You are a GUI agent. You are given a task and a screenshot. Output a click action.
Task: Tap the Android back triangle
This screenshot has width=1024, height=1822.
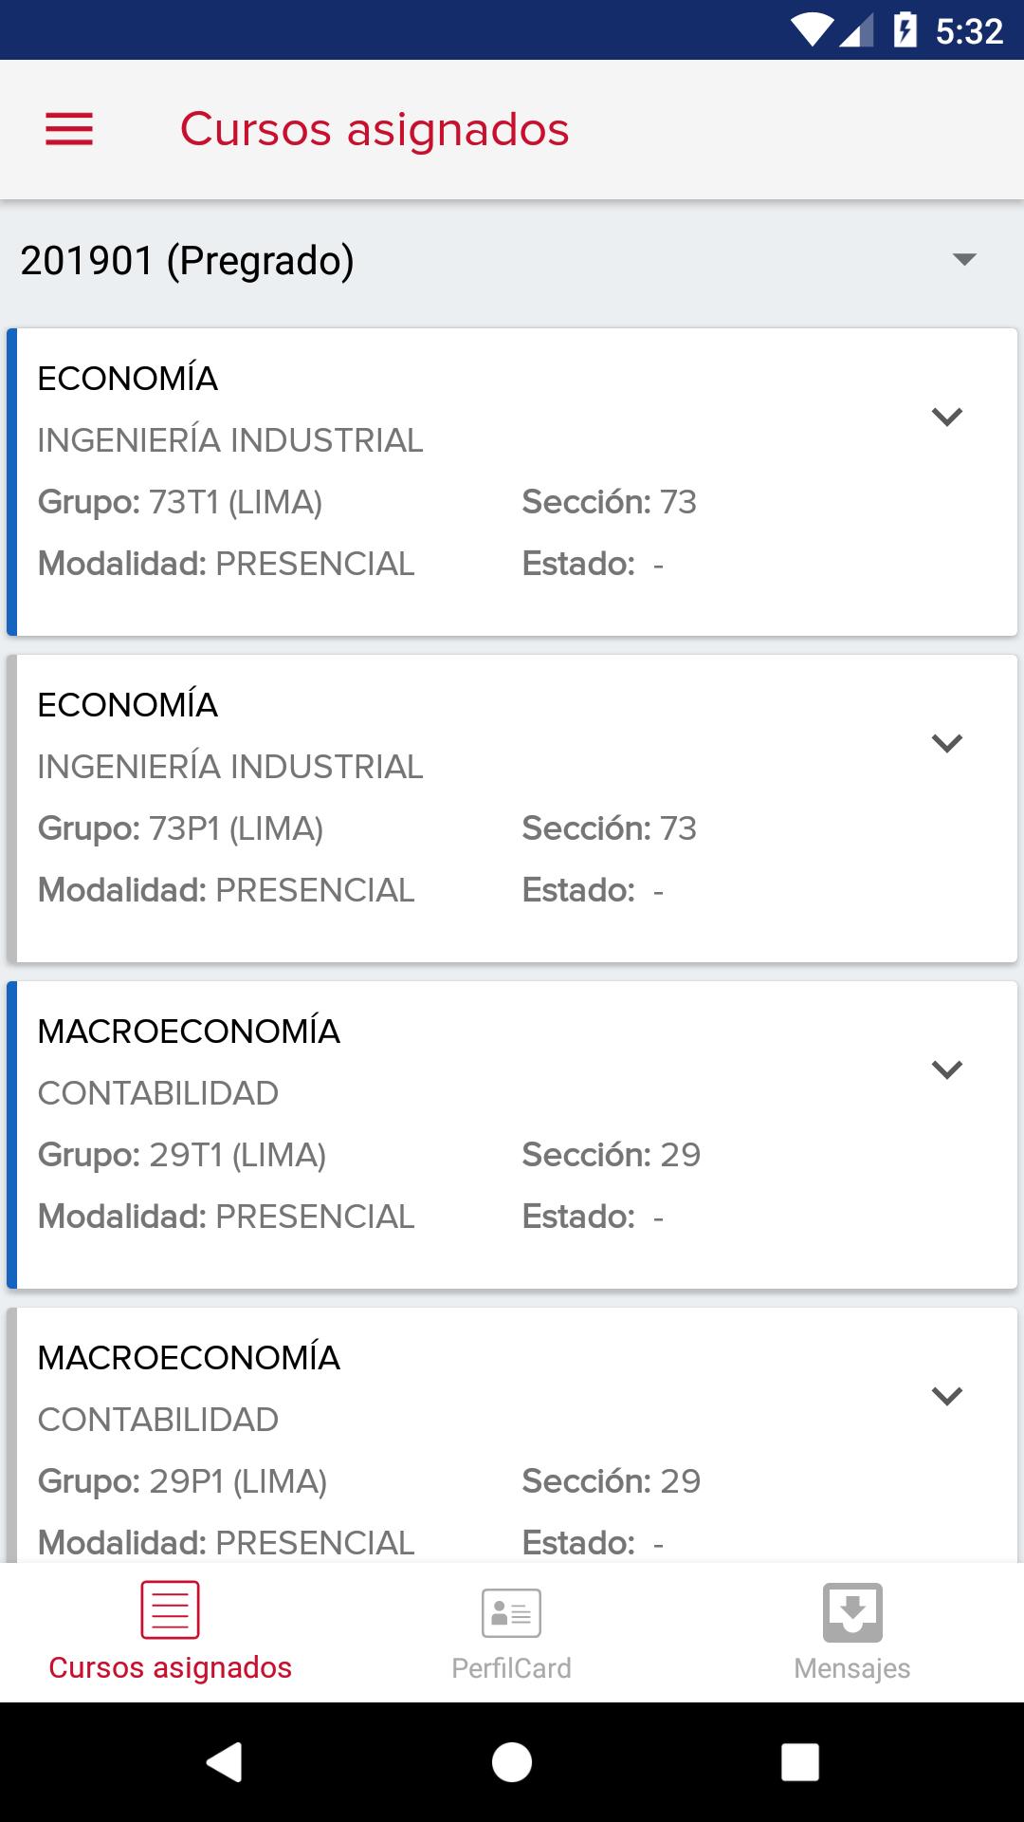tap(225, 1762)
